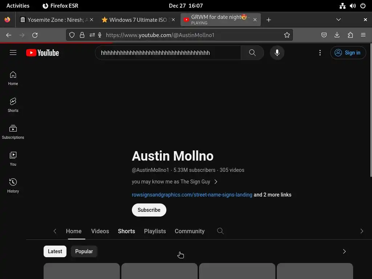Open the channel search magnifier icon
The height and width of the screenshot is (279, 372).
tap(221, 231)
